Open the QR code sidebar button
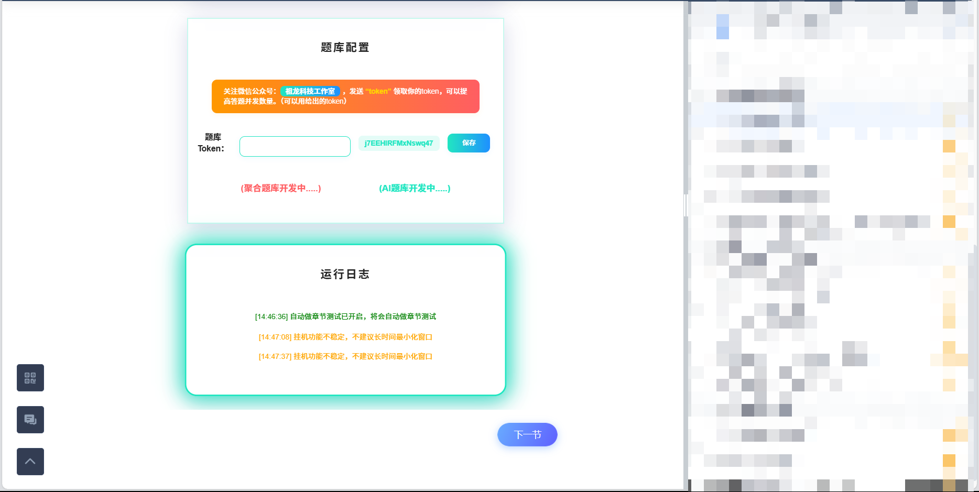 [30, 378]
